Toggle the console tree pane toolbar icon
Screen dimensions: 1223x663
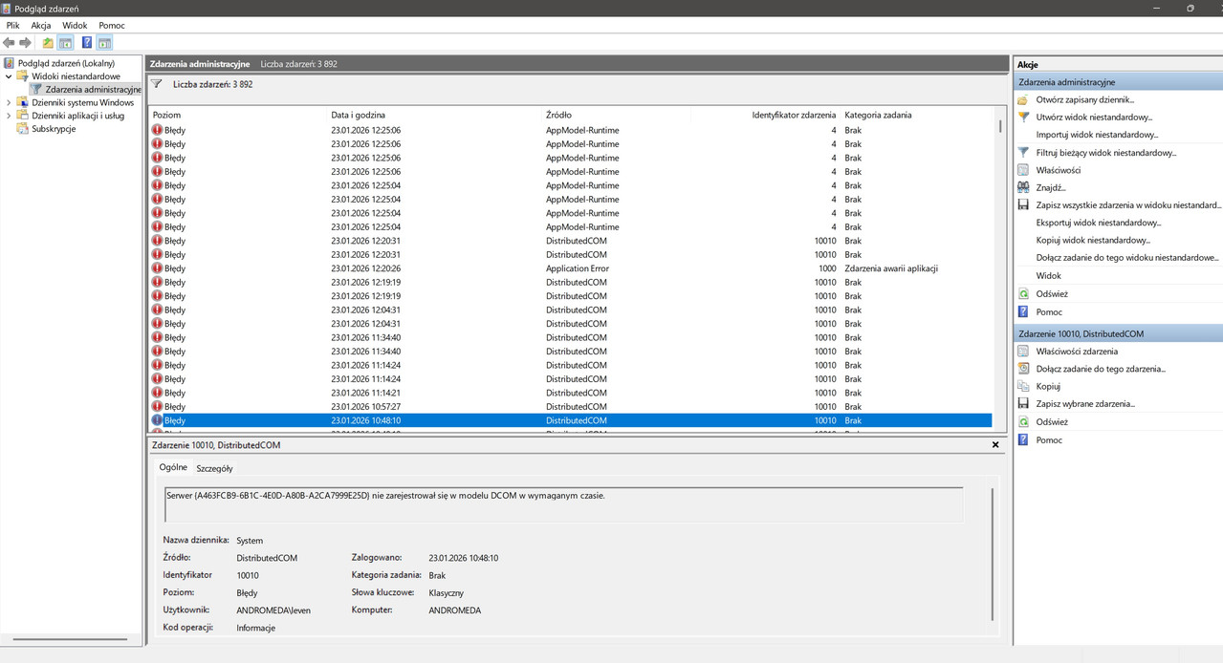(x=65, y=43)
